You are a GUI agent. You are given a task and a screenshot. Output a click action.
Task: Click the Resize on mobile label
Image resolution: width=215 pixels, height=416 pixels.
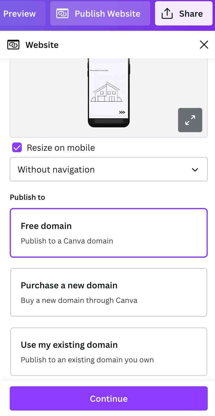[61, 148]
